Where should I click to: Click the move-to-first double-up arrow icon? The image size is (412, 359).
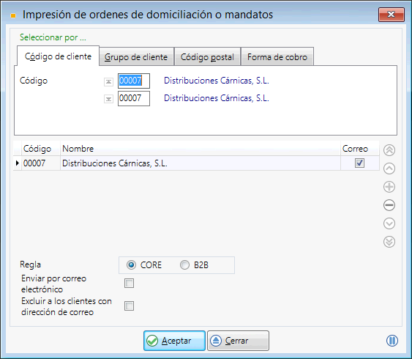[389, 150]
